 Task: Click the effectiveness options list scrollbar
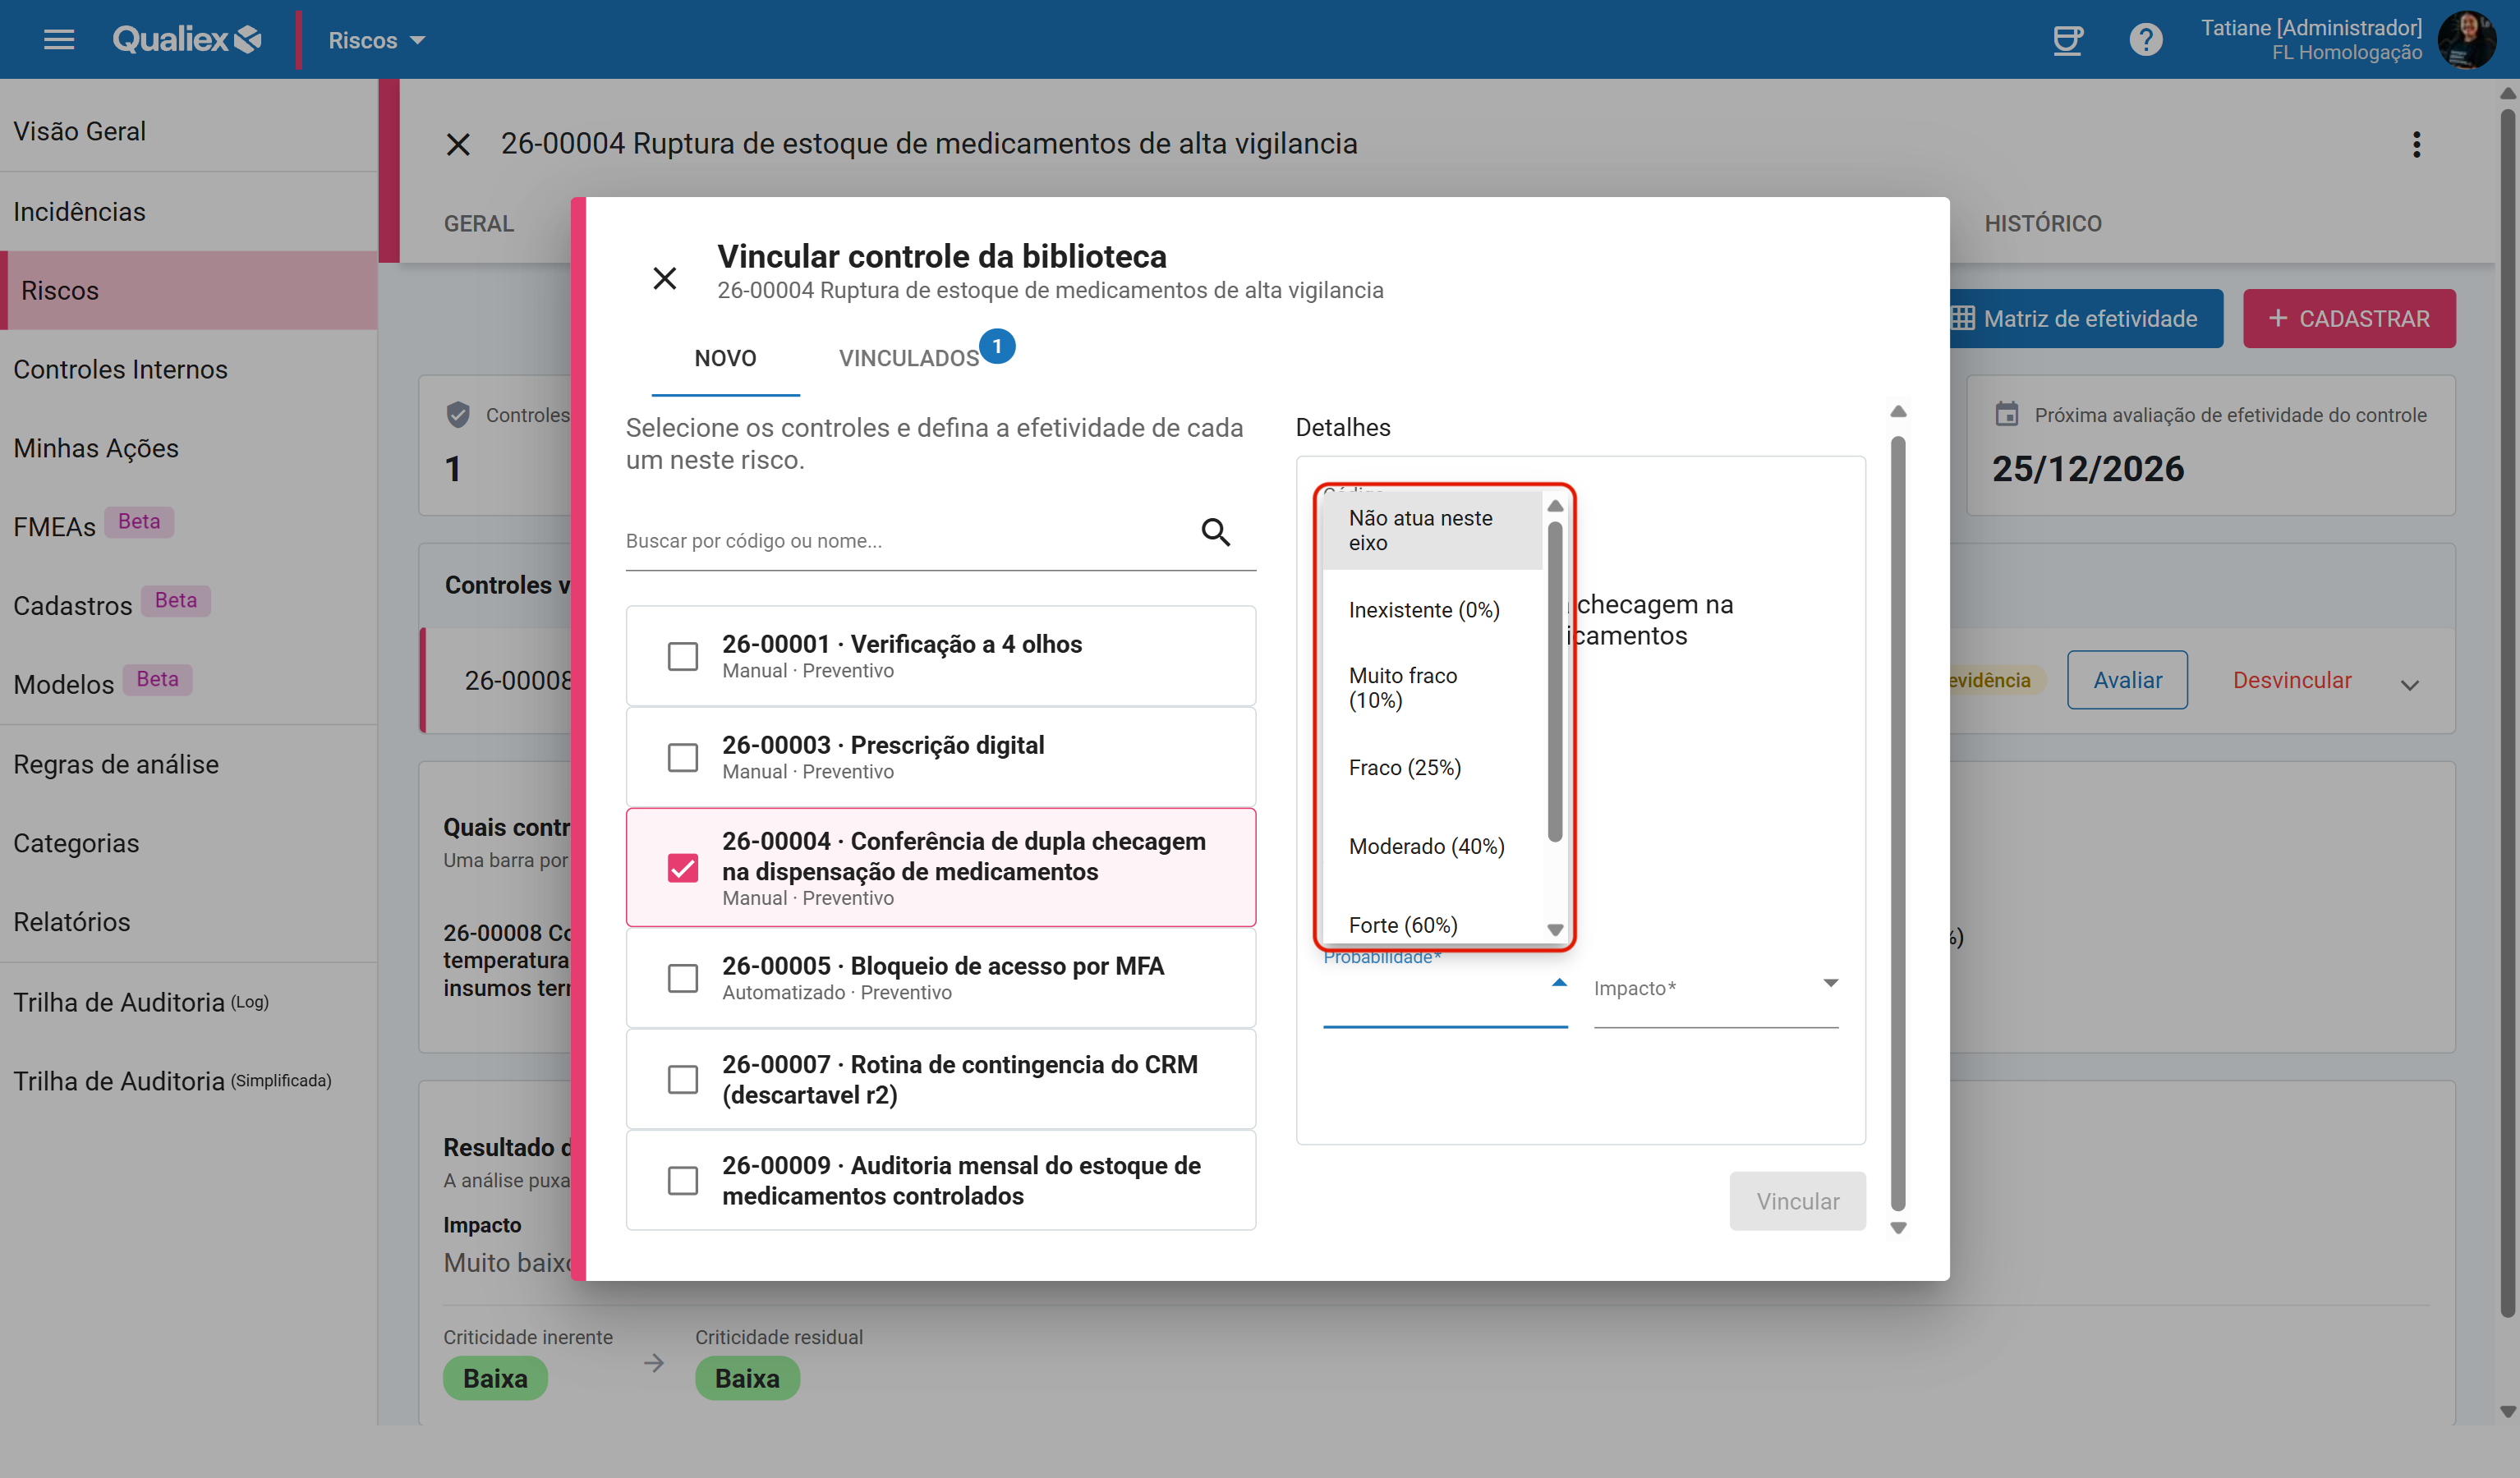tap(1555, 682)
